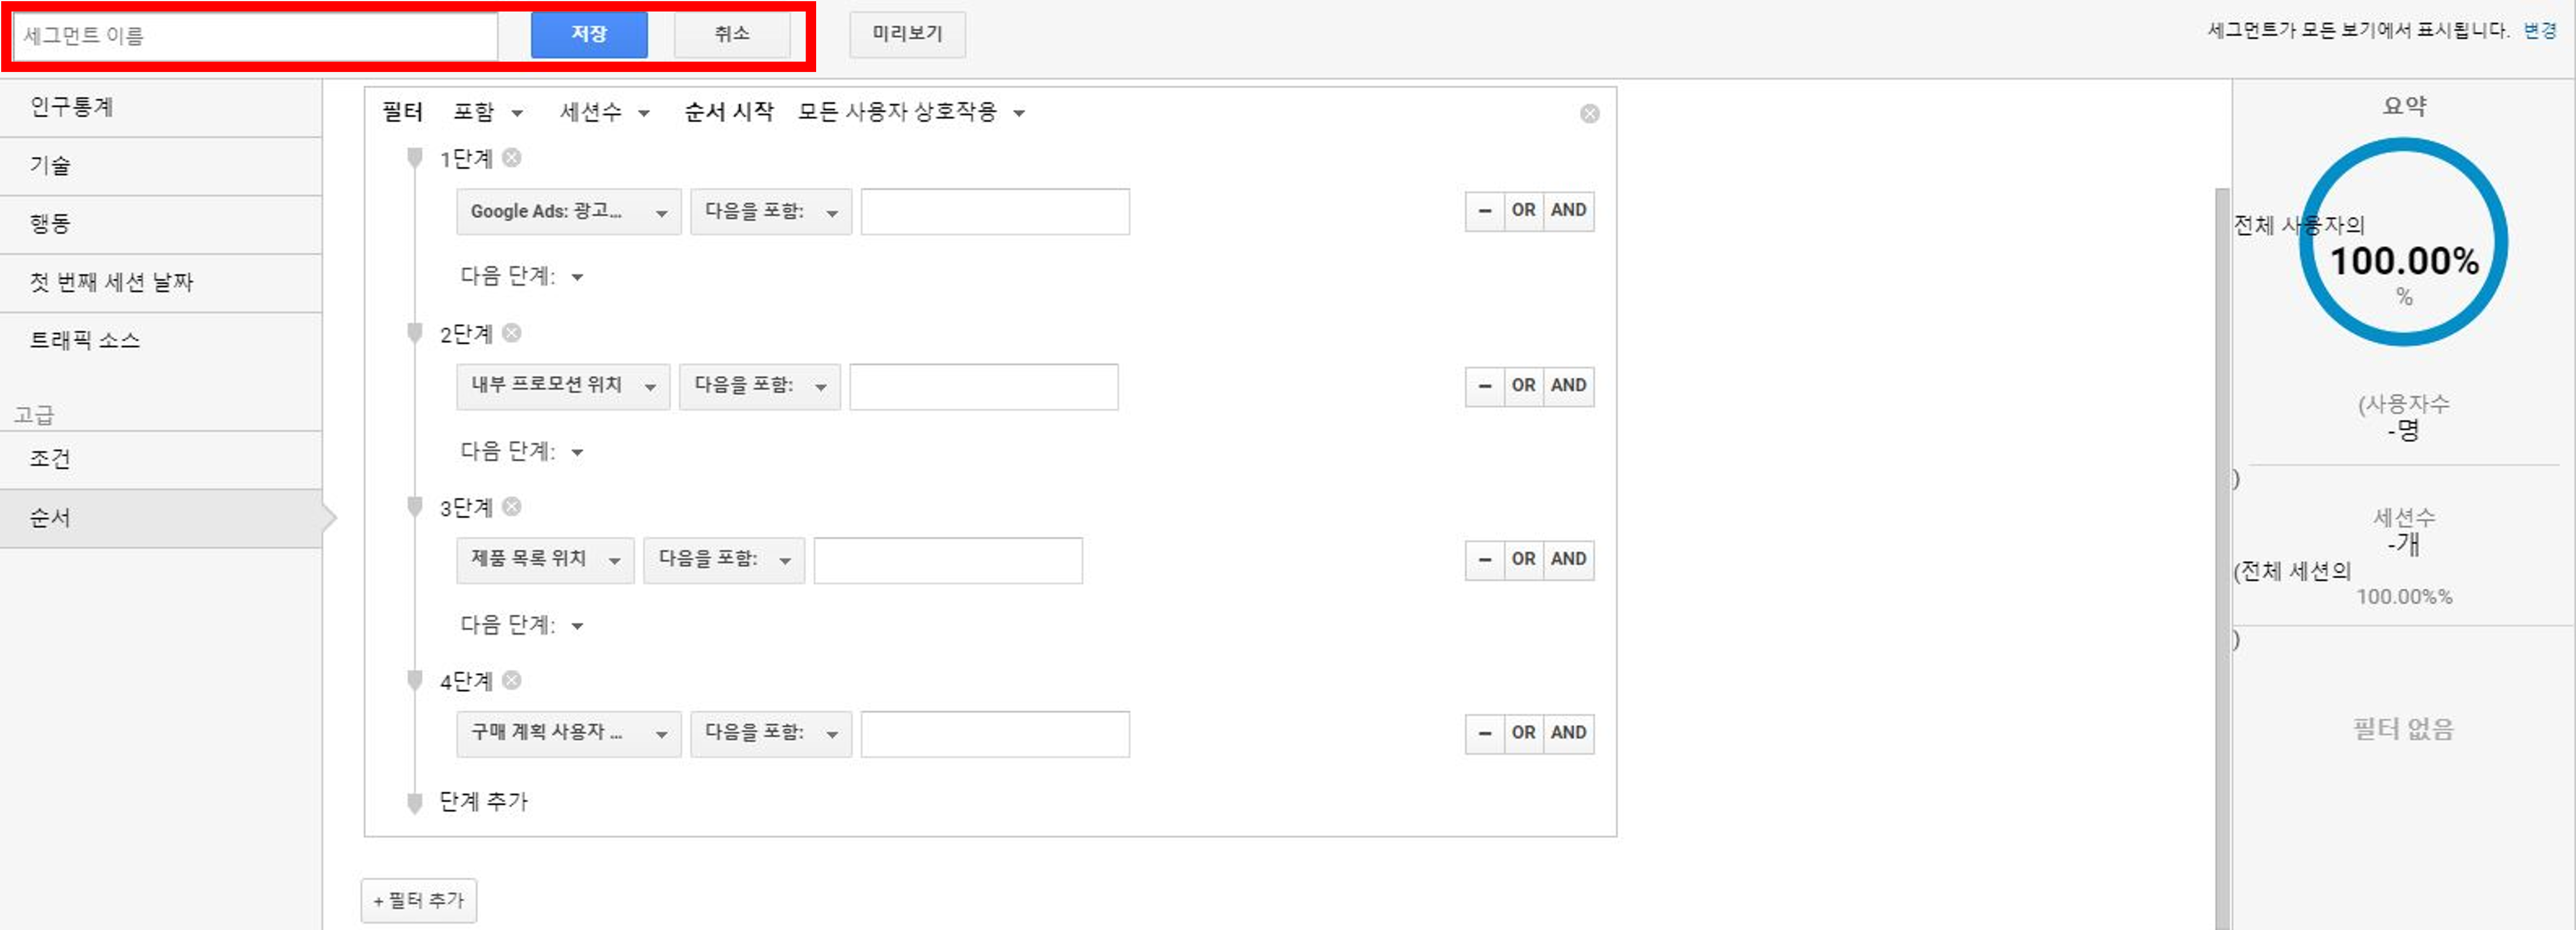
Task: Remove step 2단계 with its X icon
Action: coord(511,333)
